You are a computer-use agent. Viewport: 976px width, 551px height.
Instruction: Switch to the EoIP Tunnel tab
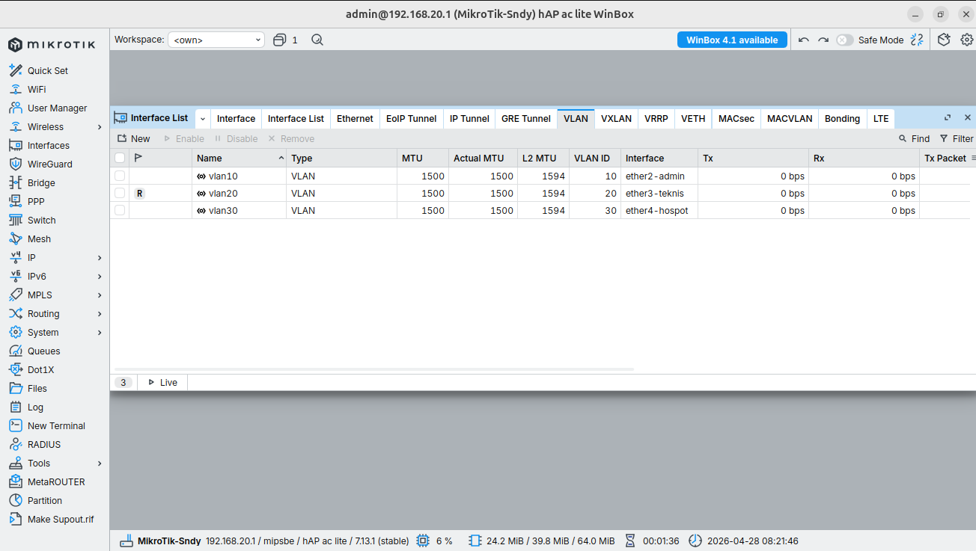412,118
